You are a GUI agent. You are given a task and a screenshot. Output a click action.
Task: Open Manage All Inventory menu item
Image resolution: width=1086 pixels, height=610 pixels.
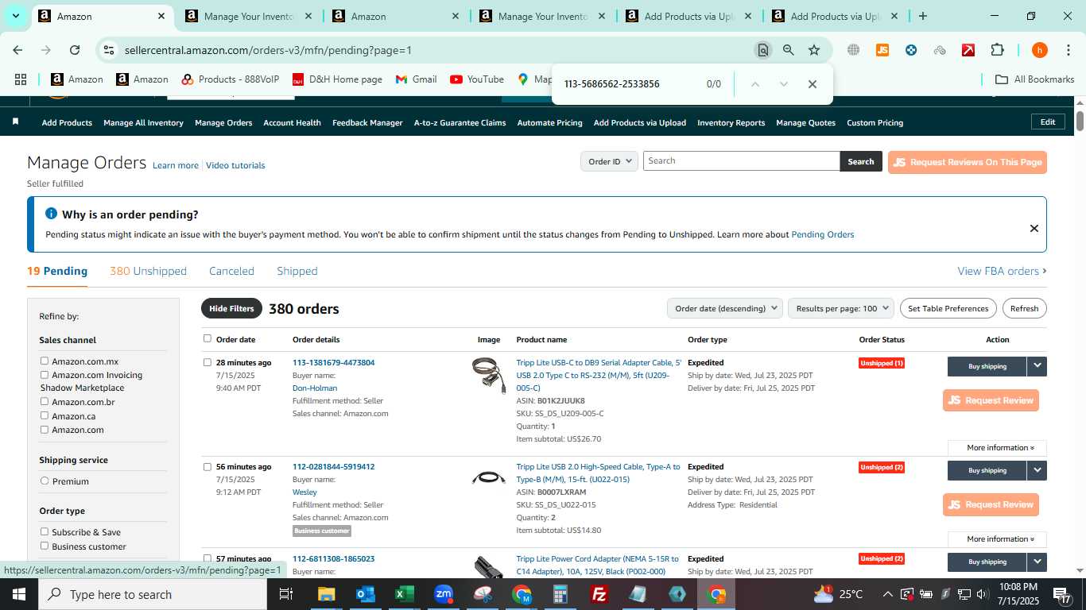coord(143,122)
